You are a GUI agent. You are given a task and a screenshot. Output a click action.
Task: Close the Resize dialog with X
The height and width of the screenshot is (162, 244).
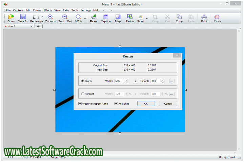coord(177,55)
